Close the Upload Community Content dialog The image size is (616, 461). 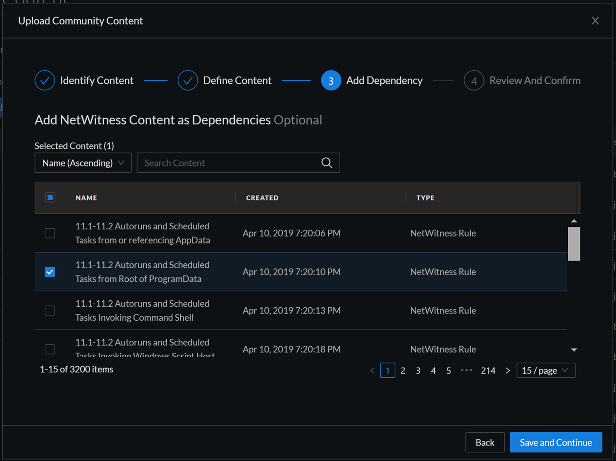pos(595,20)
